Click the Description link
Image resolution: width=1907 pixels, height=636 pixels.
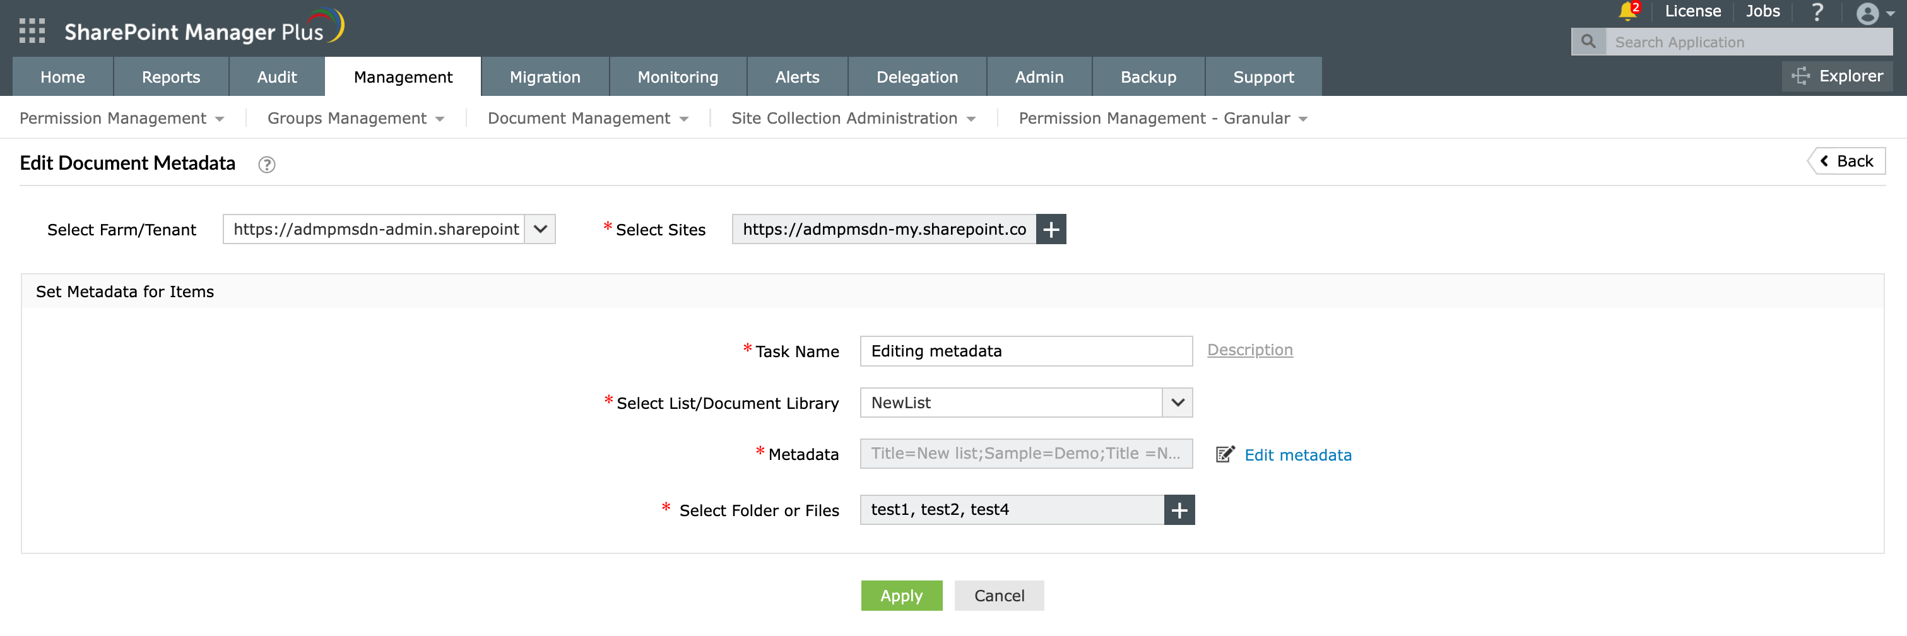coord(1249,350)
